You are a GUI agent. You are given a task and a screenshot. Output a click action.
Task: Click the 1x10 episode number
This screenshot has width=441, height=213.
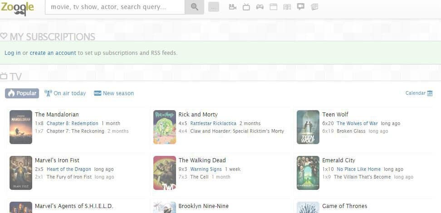point(328,169)
